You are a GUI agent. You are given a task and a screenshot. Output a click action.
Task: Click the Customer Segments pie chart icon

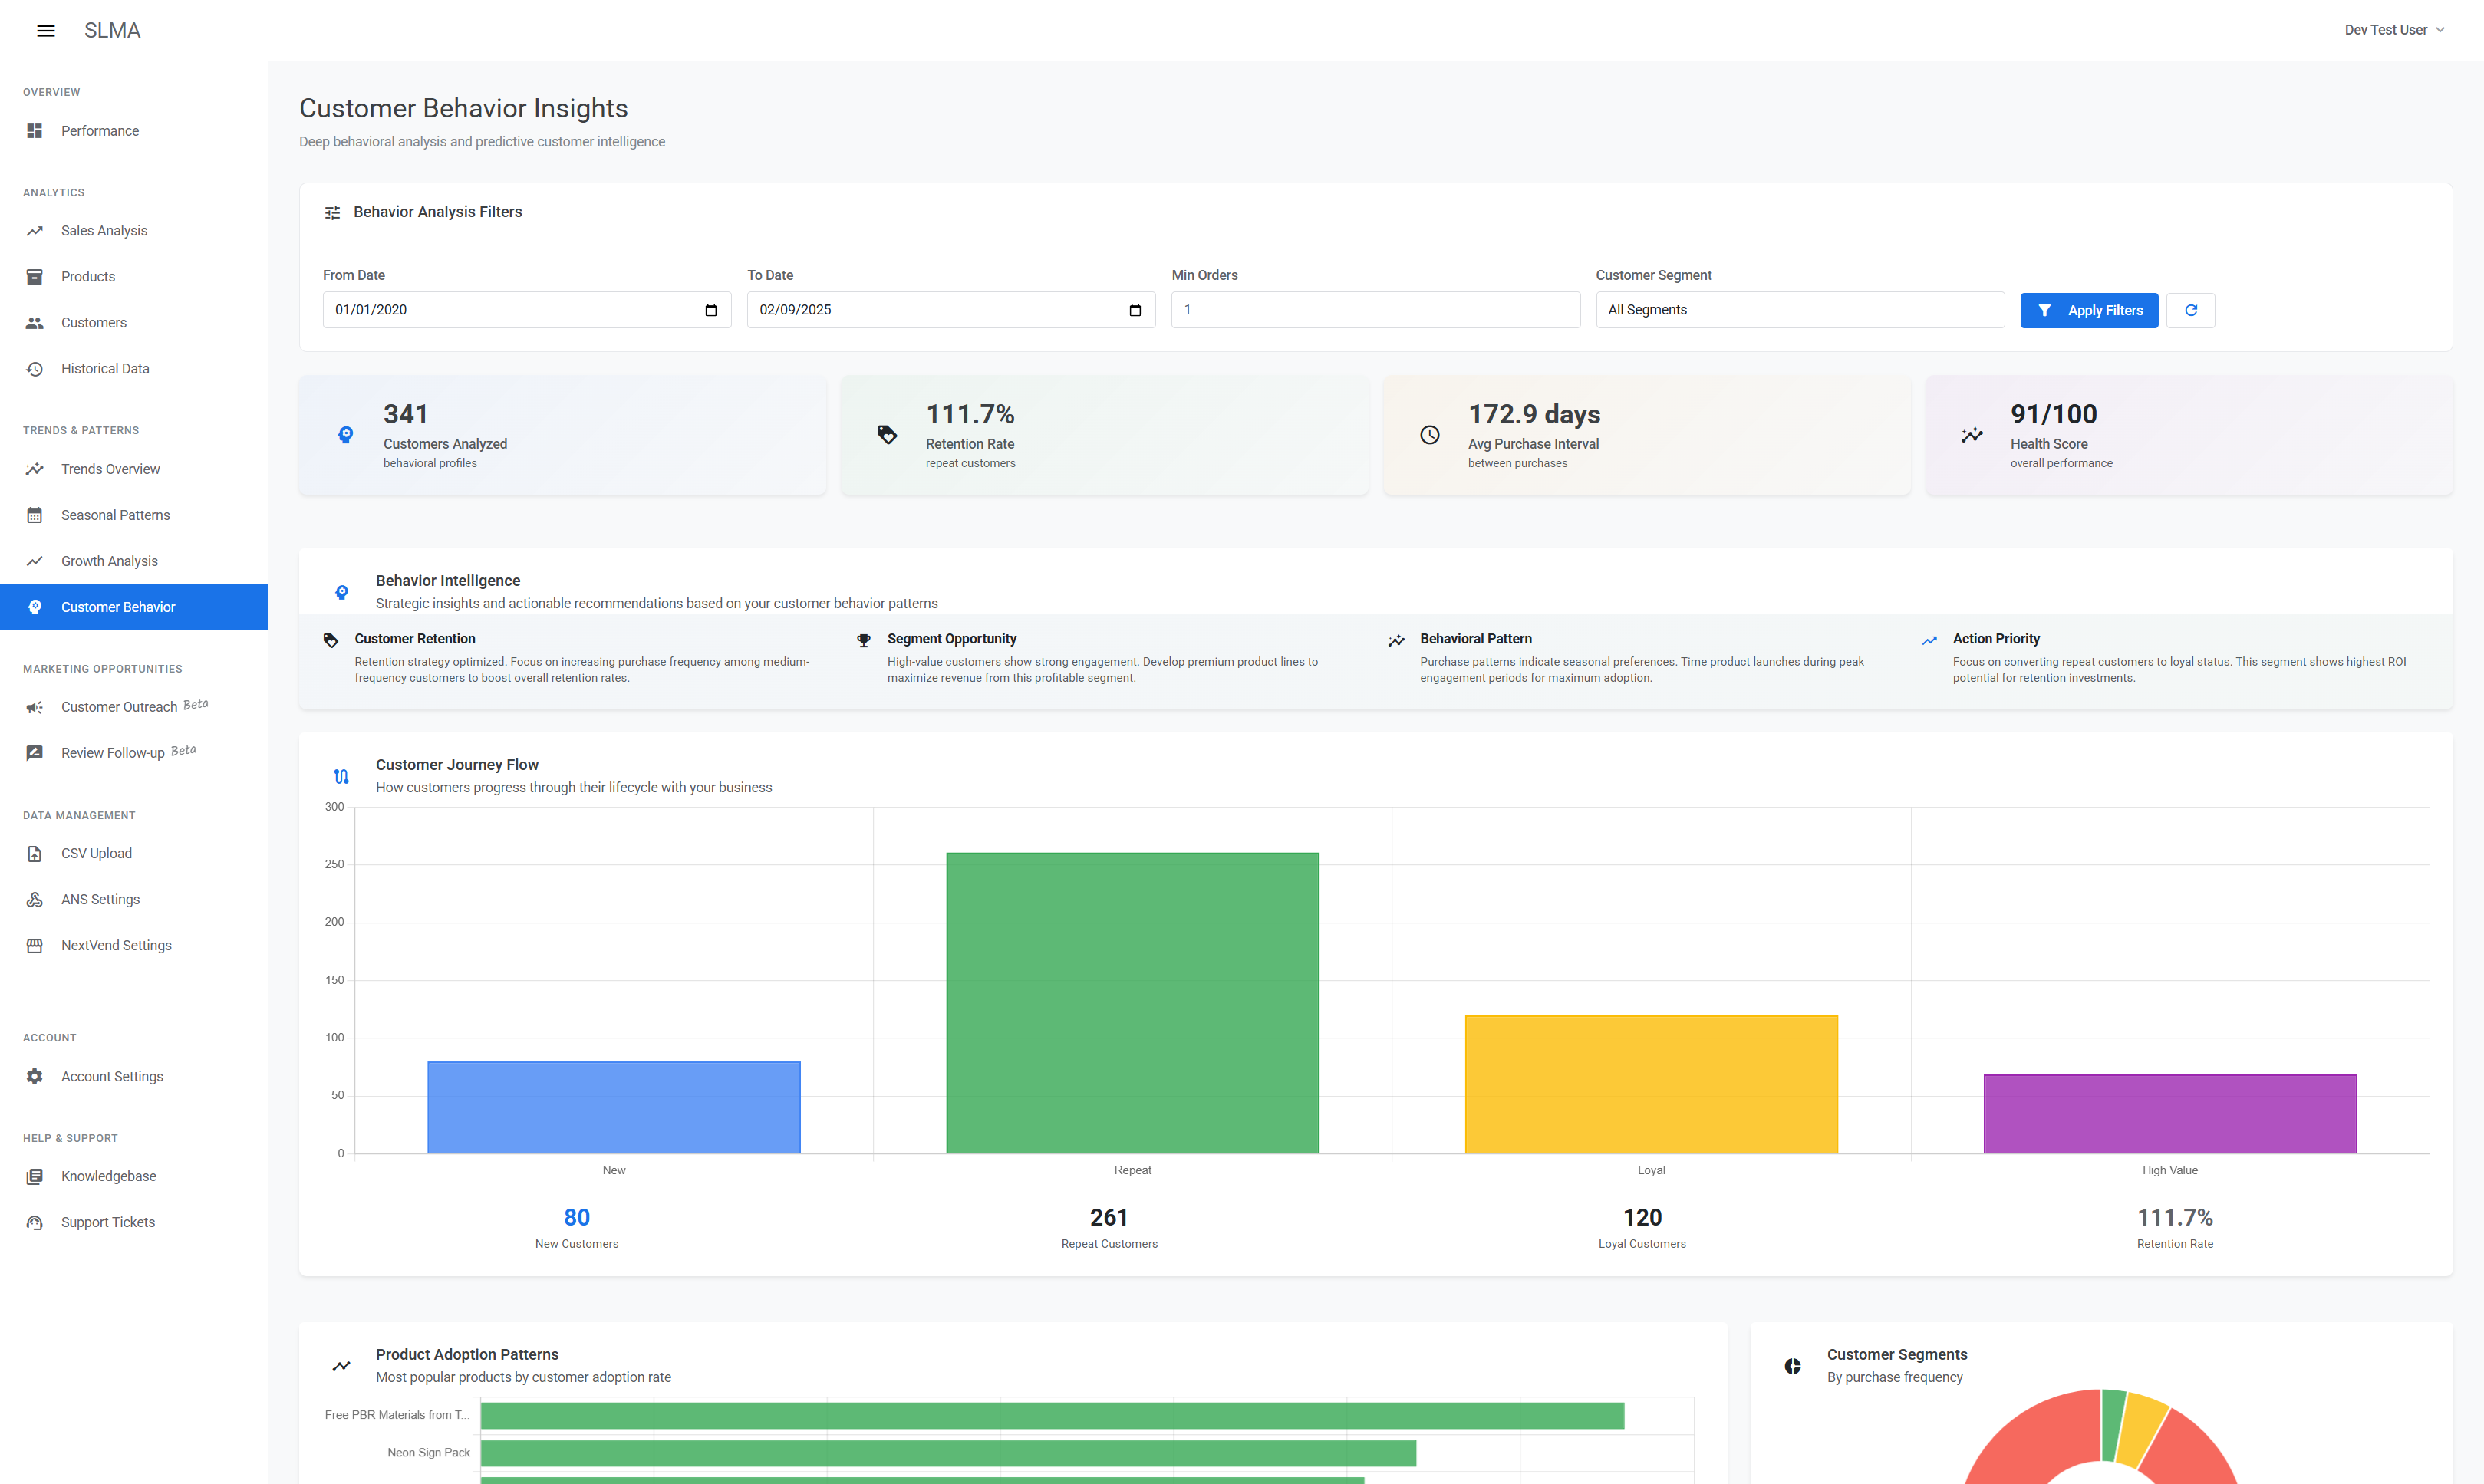pos(1793,1366)
